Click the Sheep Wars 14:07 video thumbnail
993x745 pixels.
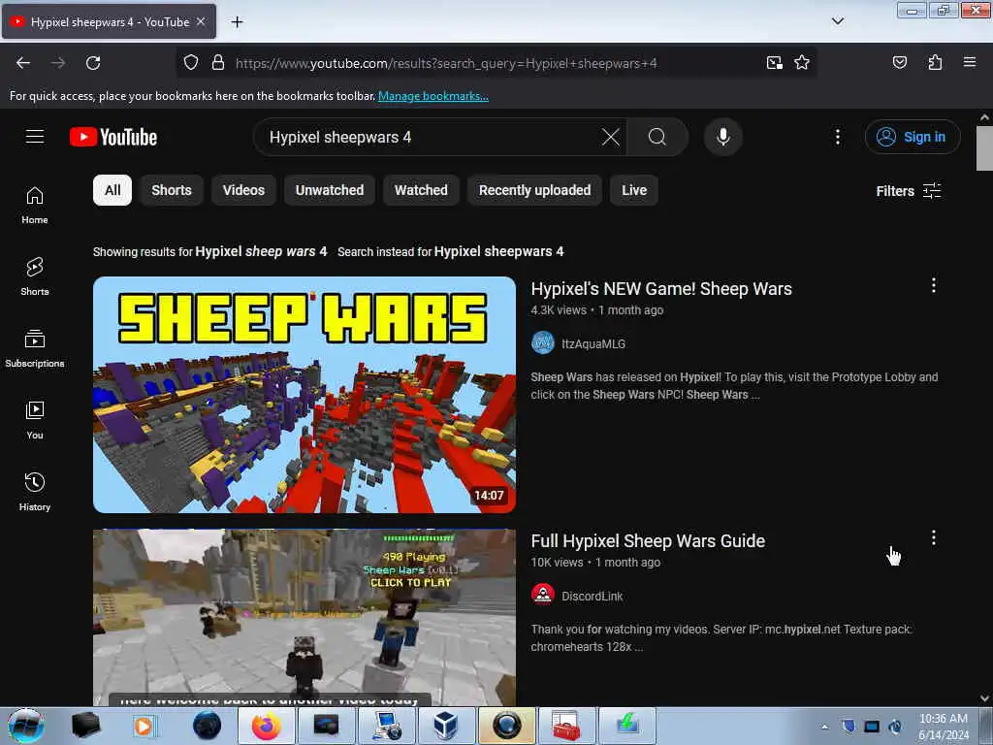tap(304, 395)
